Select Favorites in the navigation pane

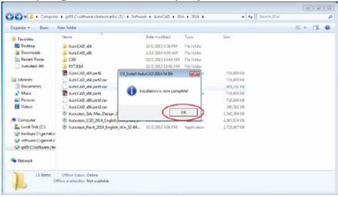(x=25, y=39)
